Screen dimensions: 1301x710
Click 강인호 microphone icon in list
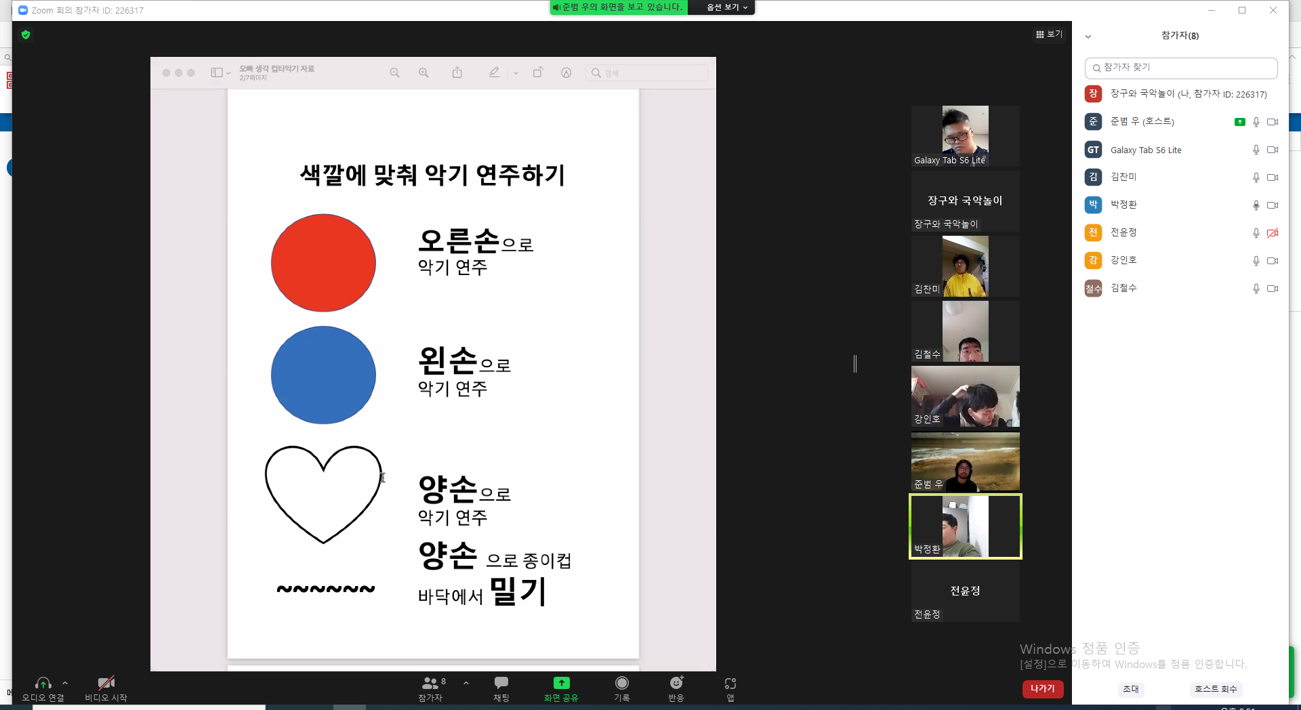tap(1256, 261)
